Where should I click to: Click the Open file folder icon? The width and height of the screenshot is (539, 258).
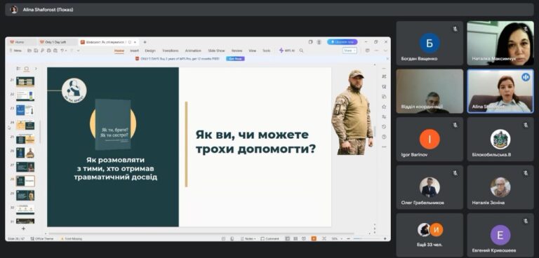(29, 50)
